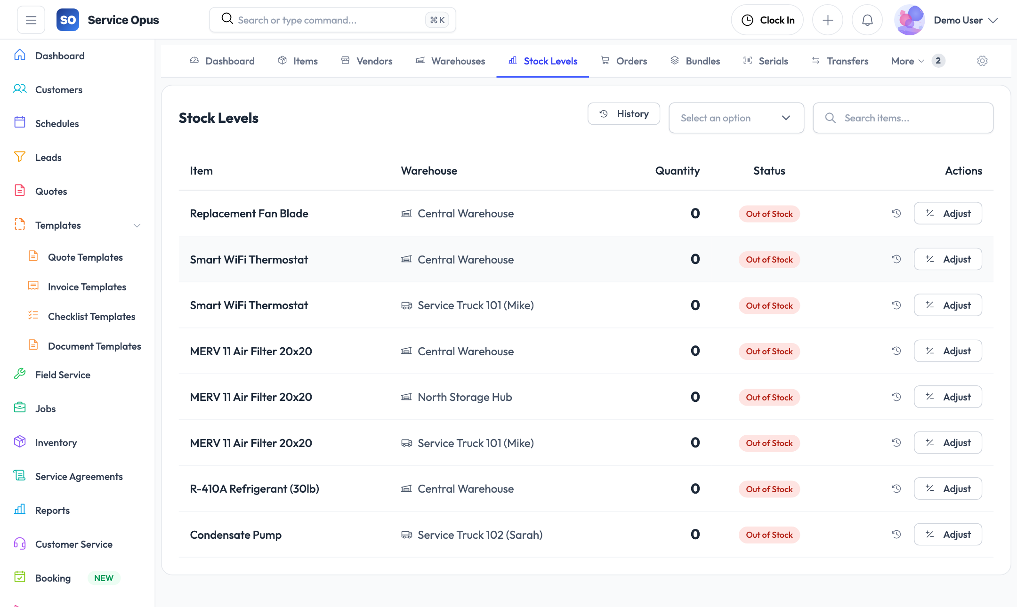The height and width of the screenshot is (607, 1017).
Task: Open Inventory in the sidebar
Action: click(56, 442)
